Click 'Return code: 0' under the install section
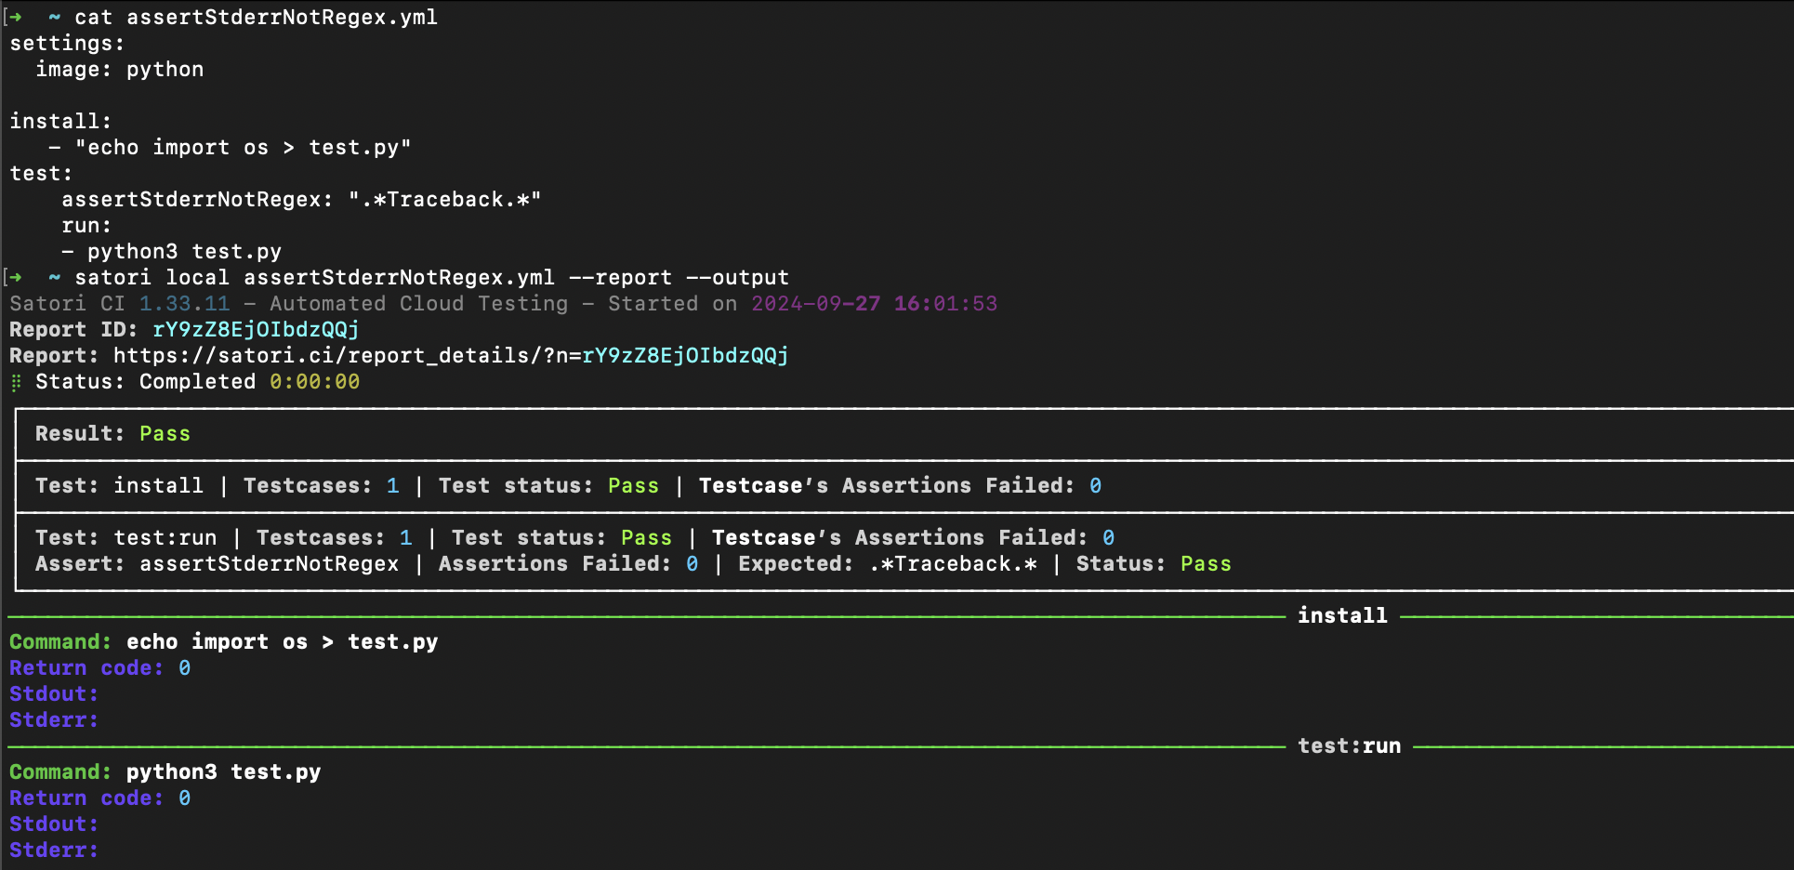 coord(99,668)
